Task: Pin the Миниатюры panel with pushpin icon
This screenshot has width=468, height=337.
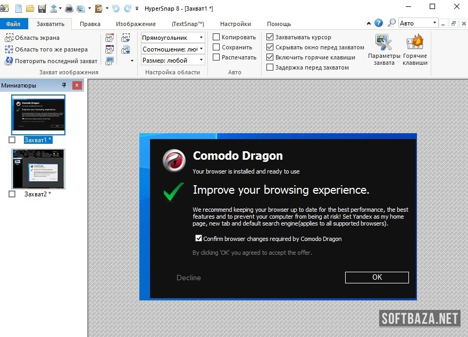Action: (64, 85)
